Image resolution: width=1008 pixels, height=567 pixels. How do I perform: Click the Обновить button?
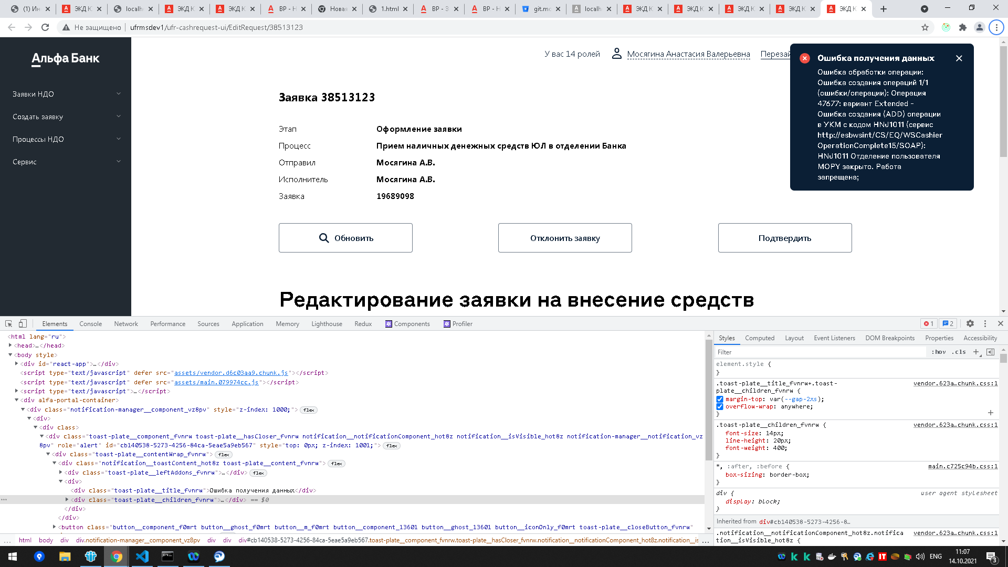pos(345,237)
